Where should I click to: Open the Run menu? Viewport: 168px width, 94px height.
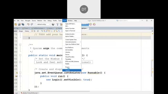tap(45, 21)
